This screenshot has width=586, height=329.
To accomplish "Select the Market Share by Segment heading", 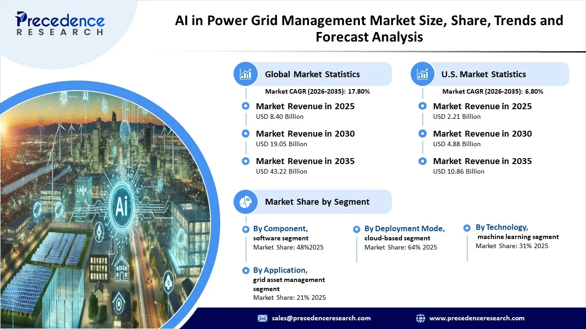I will (x=317, y=202).
